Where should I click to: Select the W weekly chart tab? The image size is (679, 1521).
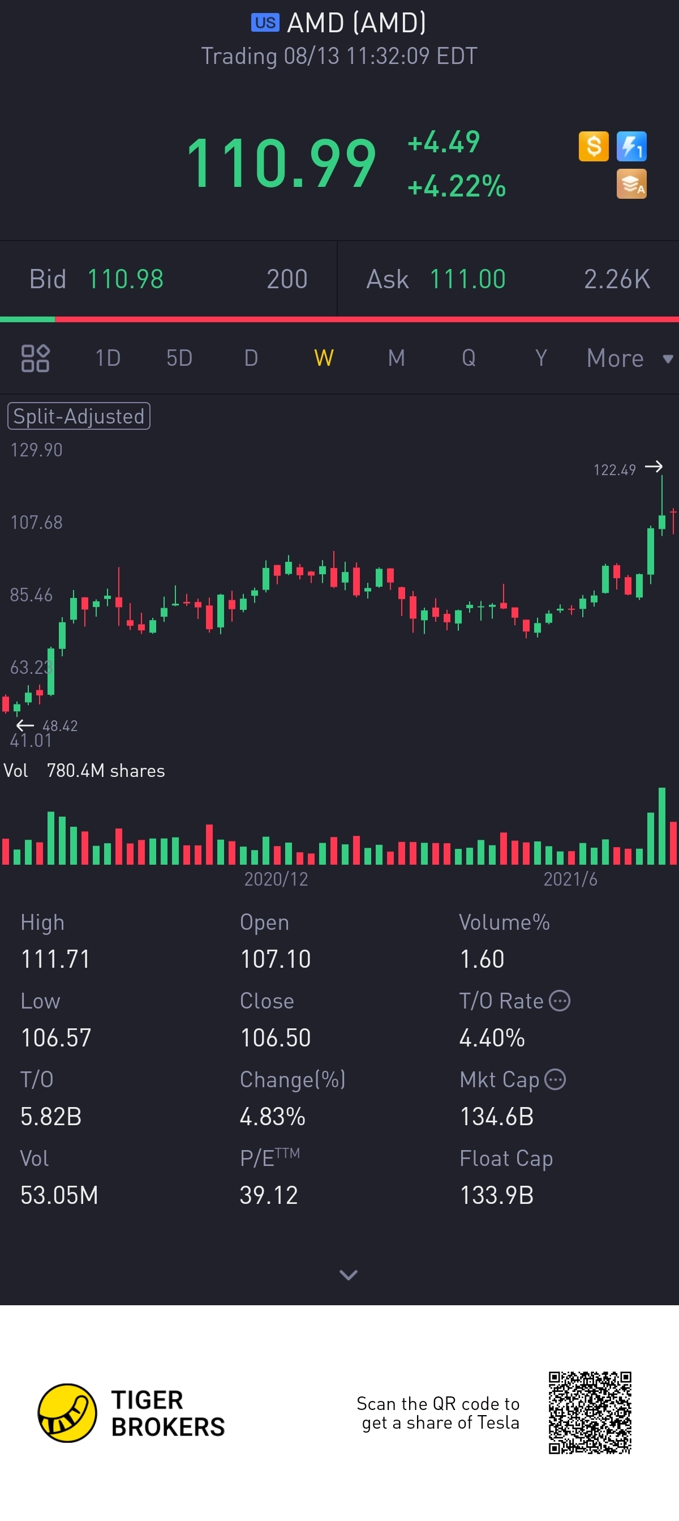click(x=324, y=358)
